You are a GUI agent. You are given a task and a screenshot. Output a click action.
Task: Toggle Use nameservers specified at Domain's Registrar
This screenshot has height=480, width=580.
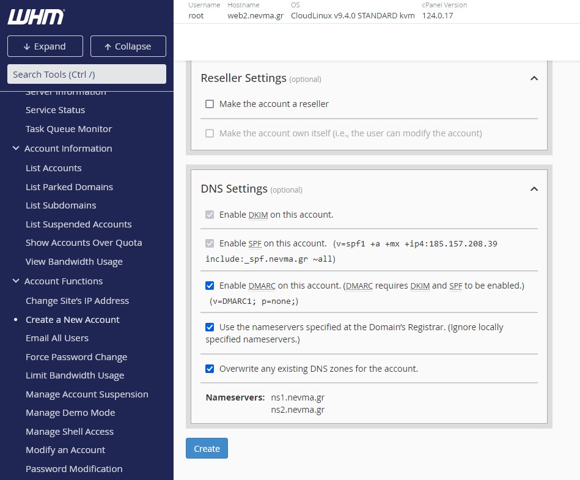[210, 327]
